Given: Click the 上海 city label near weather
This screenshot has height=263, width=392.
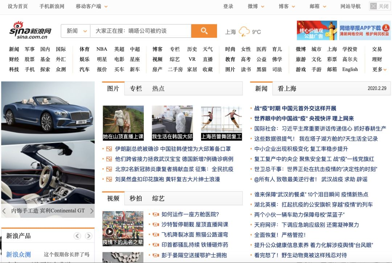Looking at the screenshot, I should click(x=230, y=32).
